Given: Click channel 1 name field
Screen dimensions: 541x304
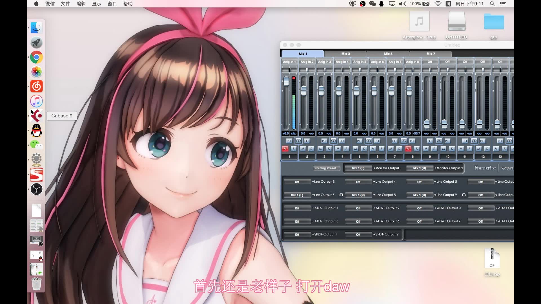Looking at the screenshot, I should click(289, 157).
